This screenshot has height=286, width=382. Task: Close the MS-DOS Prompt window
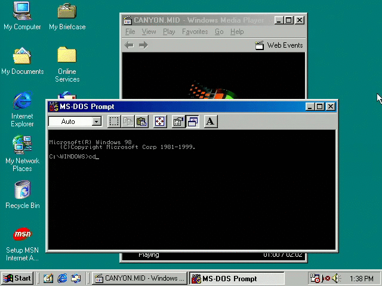[x=331, y=107]
